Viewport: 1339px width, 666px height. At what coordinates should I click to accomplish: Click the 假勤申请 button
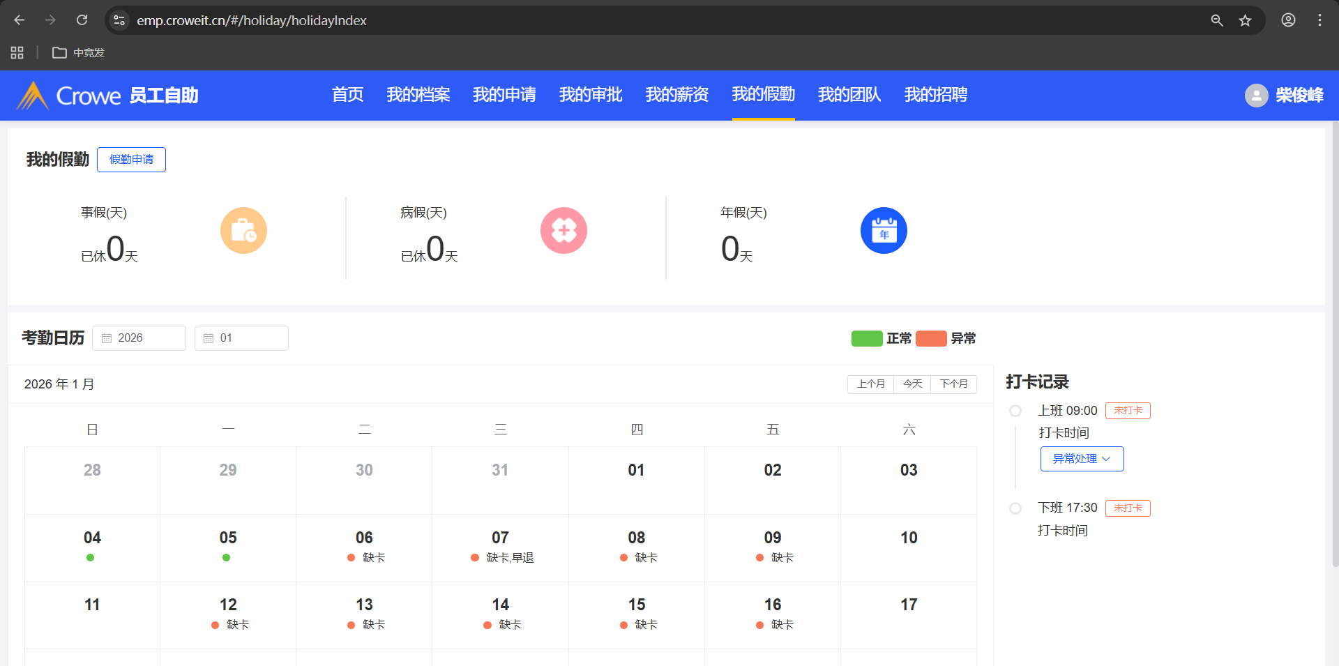coord(131,160)
